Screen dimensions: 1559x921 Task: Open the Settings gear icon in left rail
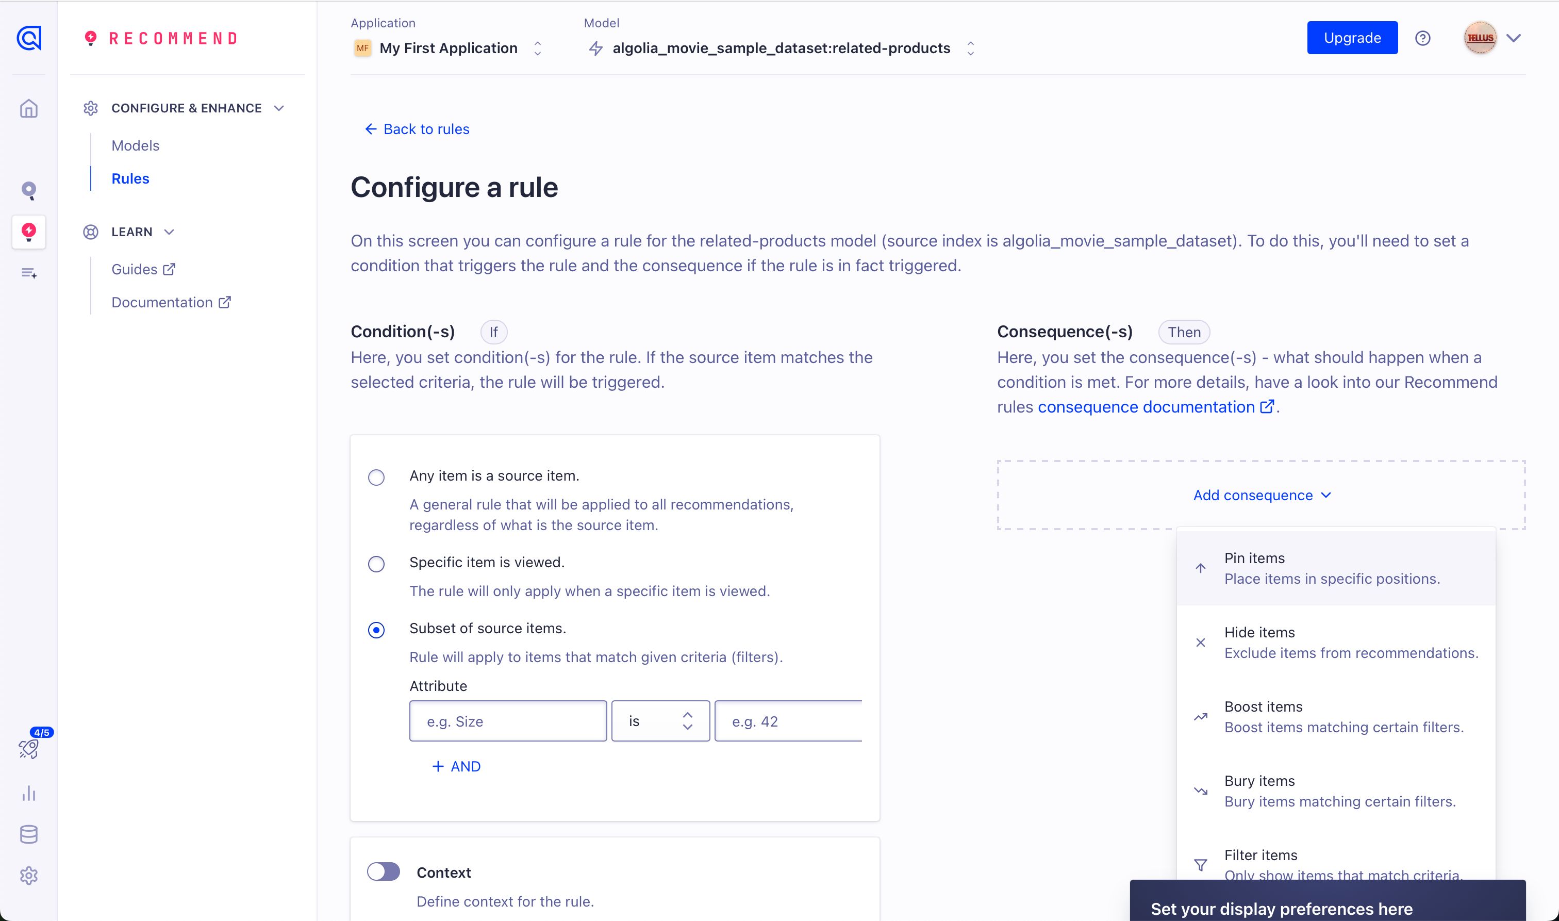[28, 876]
